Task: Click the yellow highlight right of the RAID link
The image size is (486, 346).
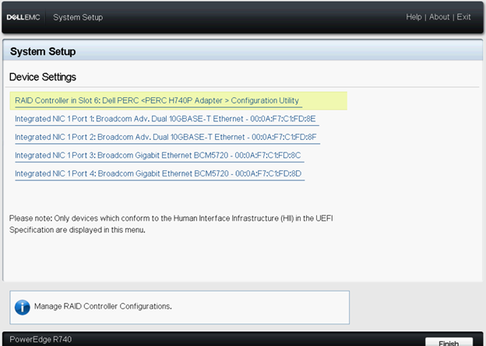Action: pos(323,100)
